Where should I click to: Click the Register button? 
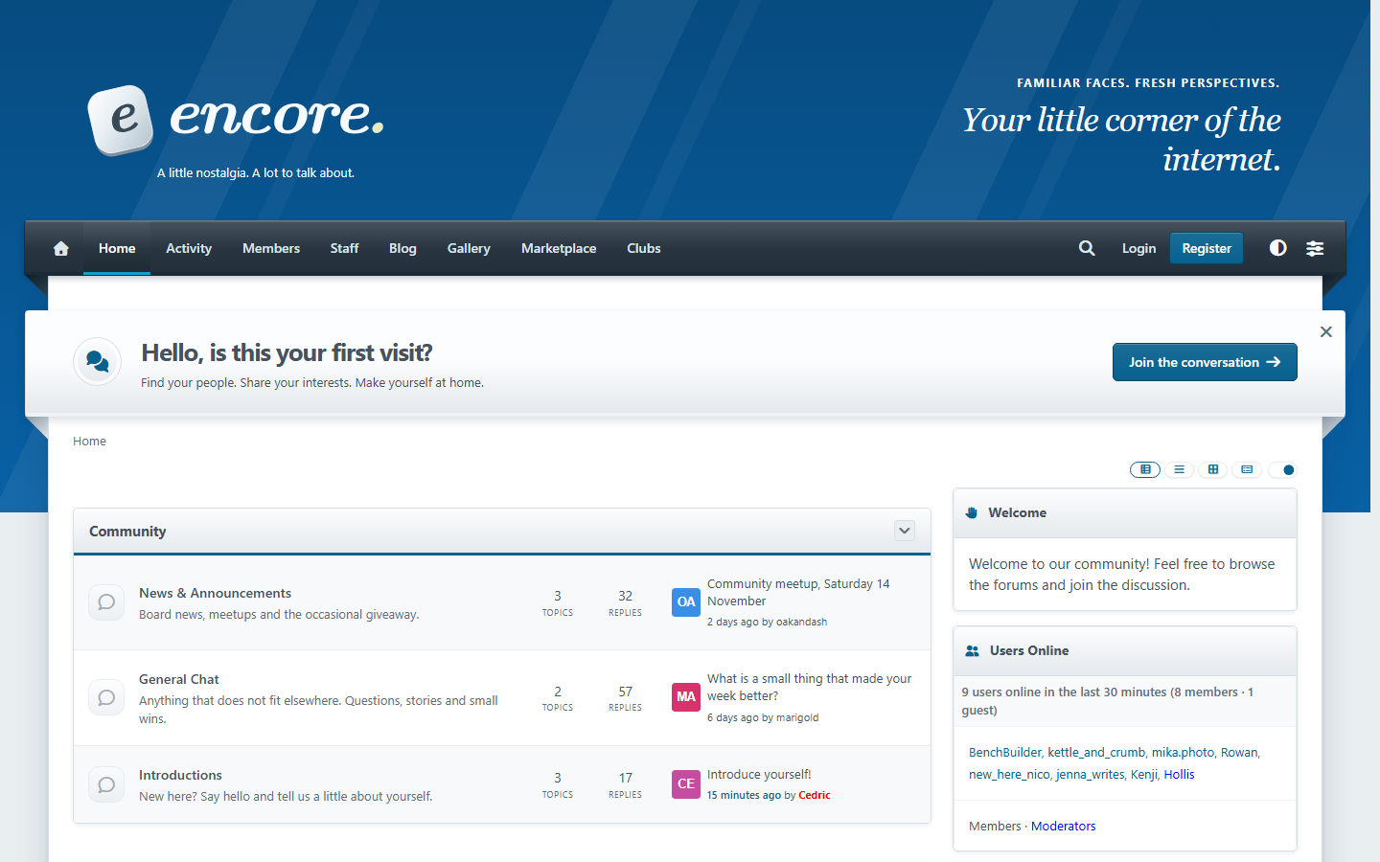(1207, 248)
